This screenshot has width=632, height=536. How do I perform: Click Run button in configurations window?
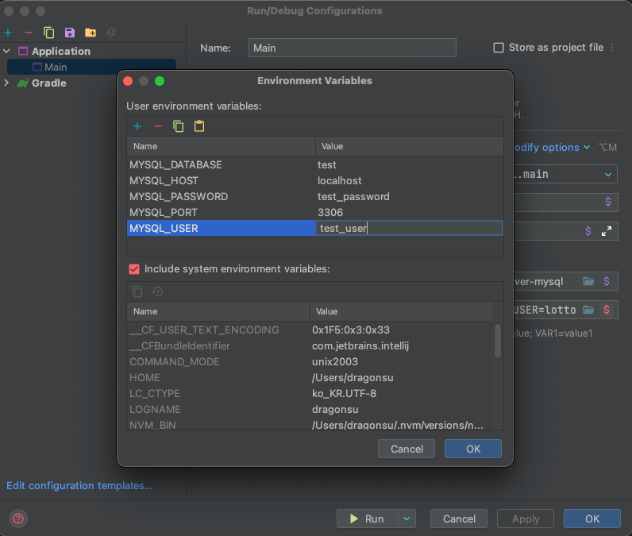[x=367, y=519]
